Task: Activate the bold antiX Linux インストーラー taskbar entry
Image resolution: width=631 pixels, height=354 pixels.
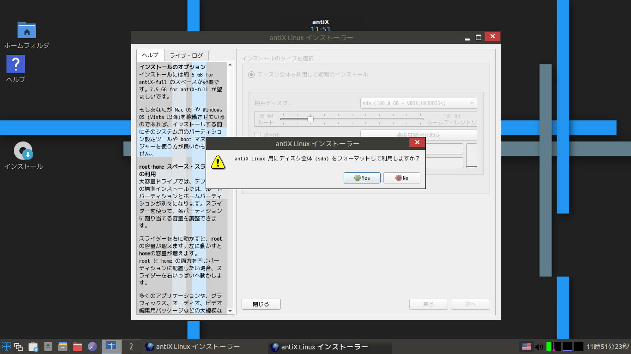Action: 330,347
